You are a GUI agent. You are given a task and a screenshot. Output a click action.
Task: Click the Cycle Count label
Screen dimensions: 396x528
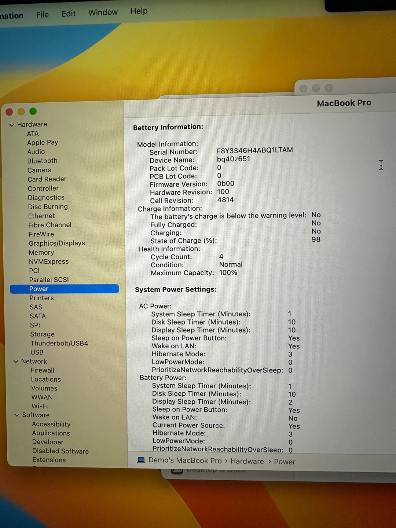click(171, 257)
